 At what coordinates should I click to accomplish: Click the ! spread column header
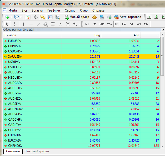pos(150,35)
